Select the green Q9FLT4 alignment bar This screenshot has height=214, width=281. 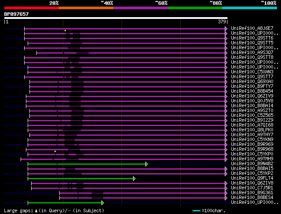81,179
